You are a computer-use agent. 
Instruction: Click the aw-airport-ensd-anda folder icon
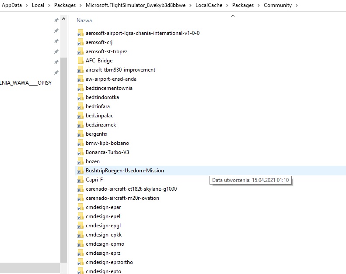point(80,79)
